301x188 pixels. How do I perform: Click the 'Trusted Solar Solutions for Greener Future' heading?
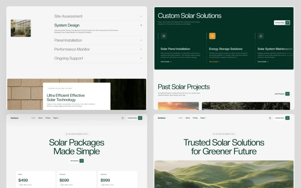tap(224, 147)
